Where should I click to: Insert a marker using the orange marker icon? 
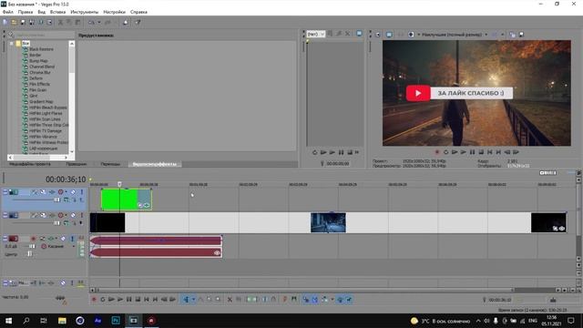coord(285,300)
